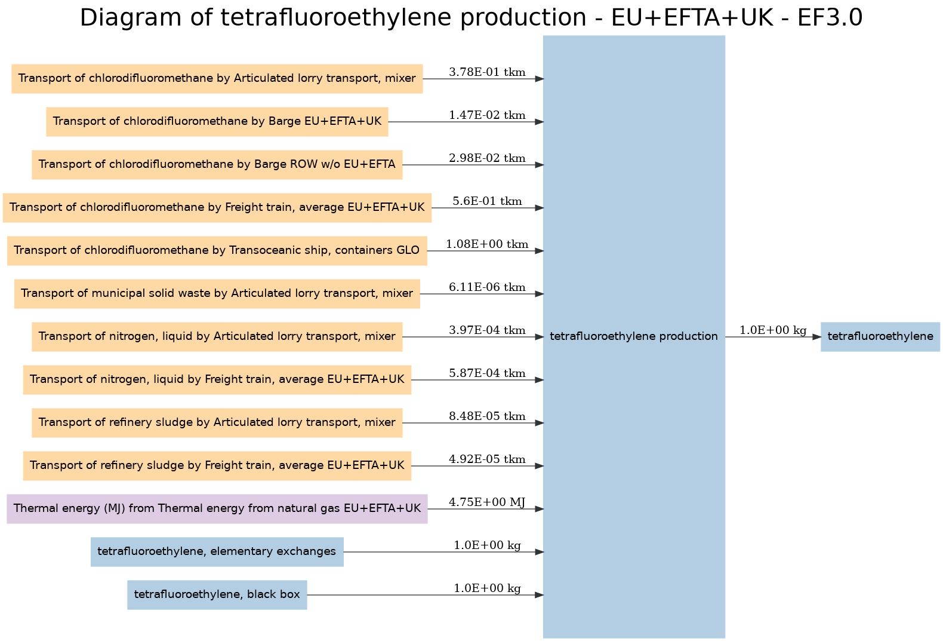Click the '8.48E-05 tkm' edge label
This screenshot has height=641, width=943.
(x=487, y=416)
